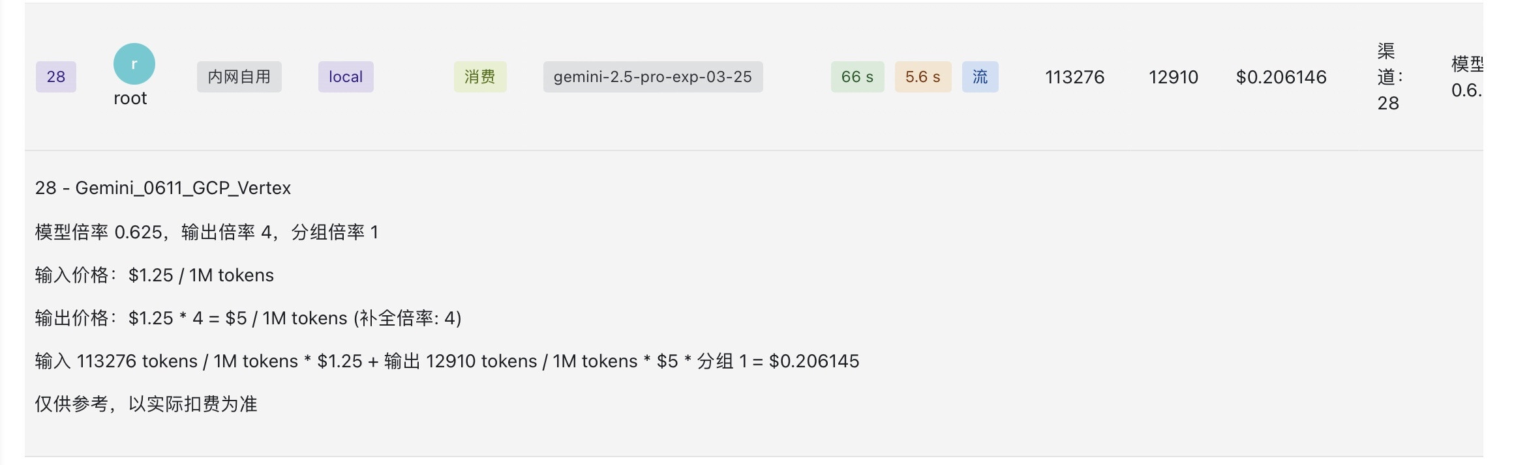Click the cost value $0.206146
This screenshot has height=465, width=1514.
click(1281, 77)
